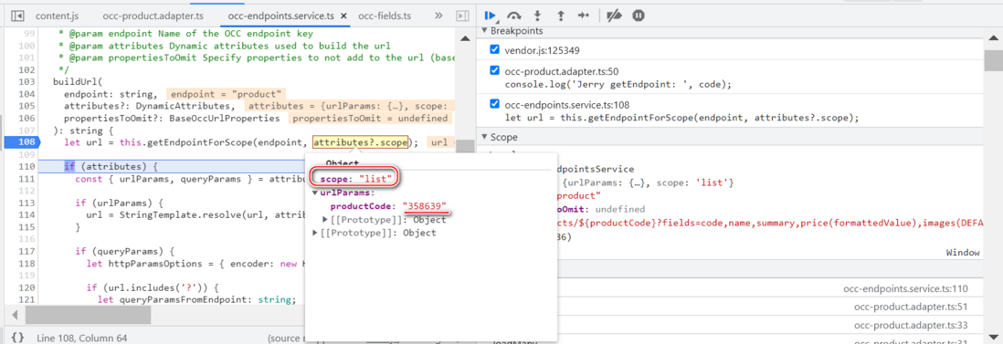Click the let url breakpoint code line
The image size is (1003, 344).
coord(681,118)
